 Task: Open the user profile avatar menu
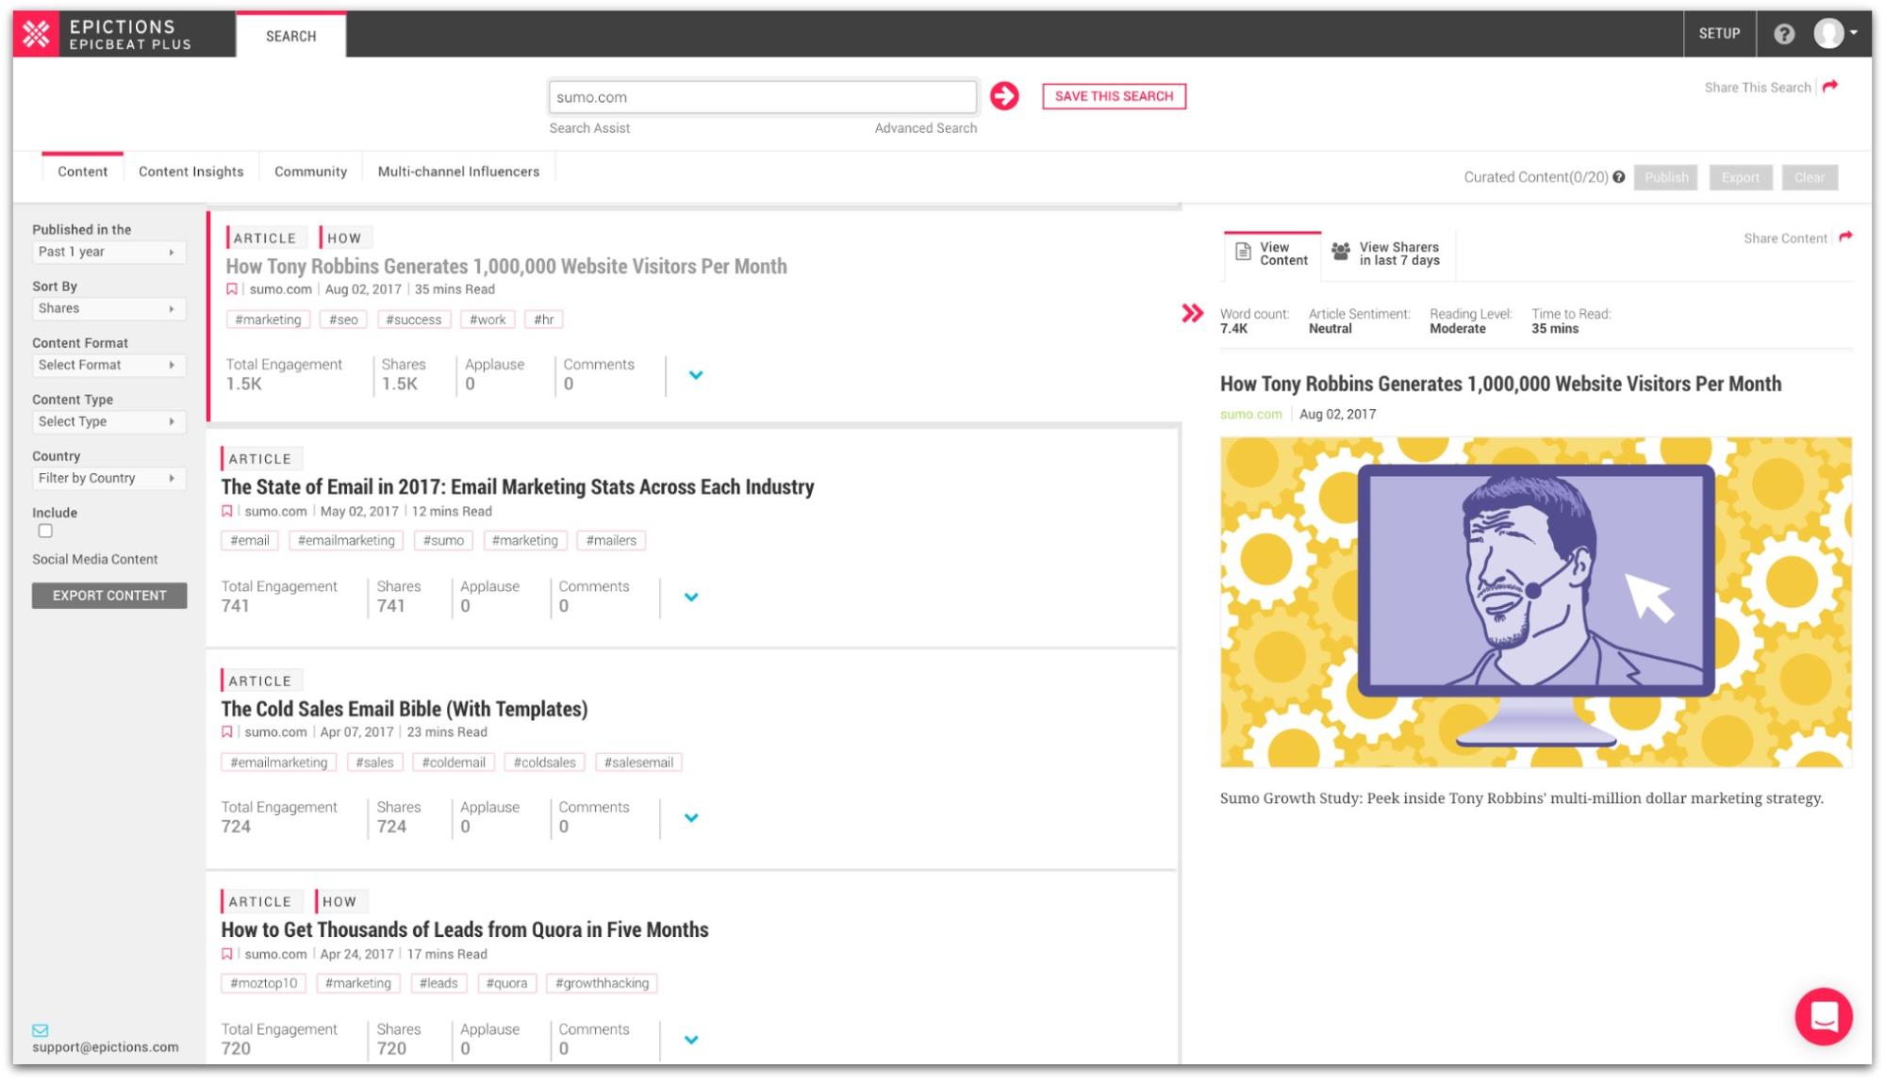(x=1835, y=34)
